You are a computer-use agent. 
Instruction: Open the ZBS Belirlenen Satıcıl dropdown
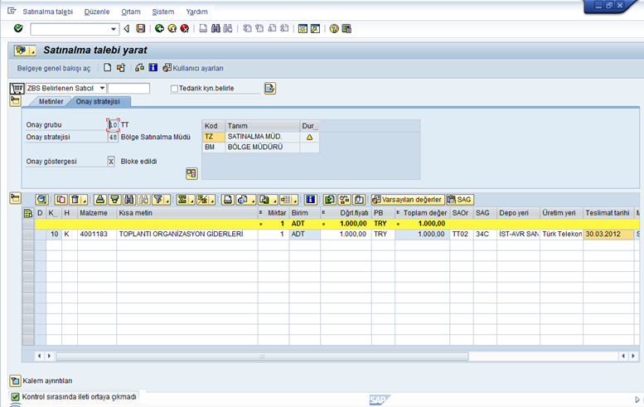102,88
